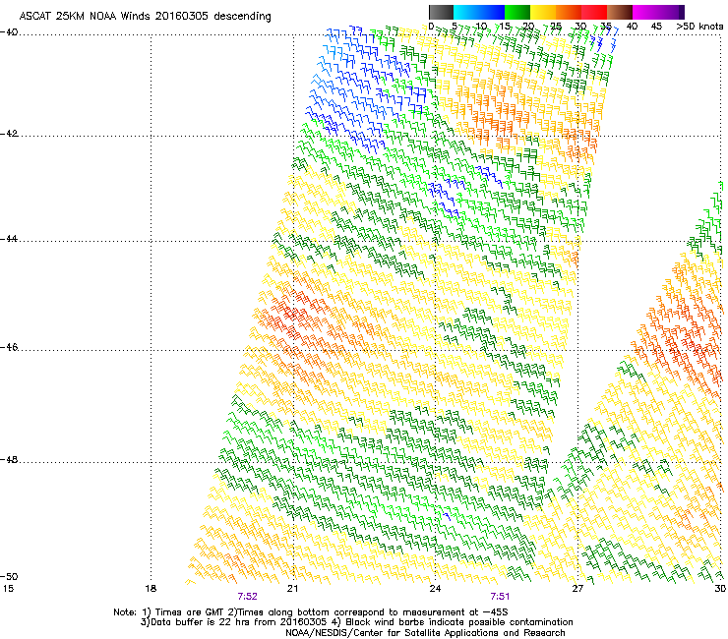Screen dimensions: 728x639
Task: Click the legend value 45
Action: click(x=656, y=27)
